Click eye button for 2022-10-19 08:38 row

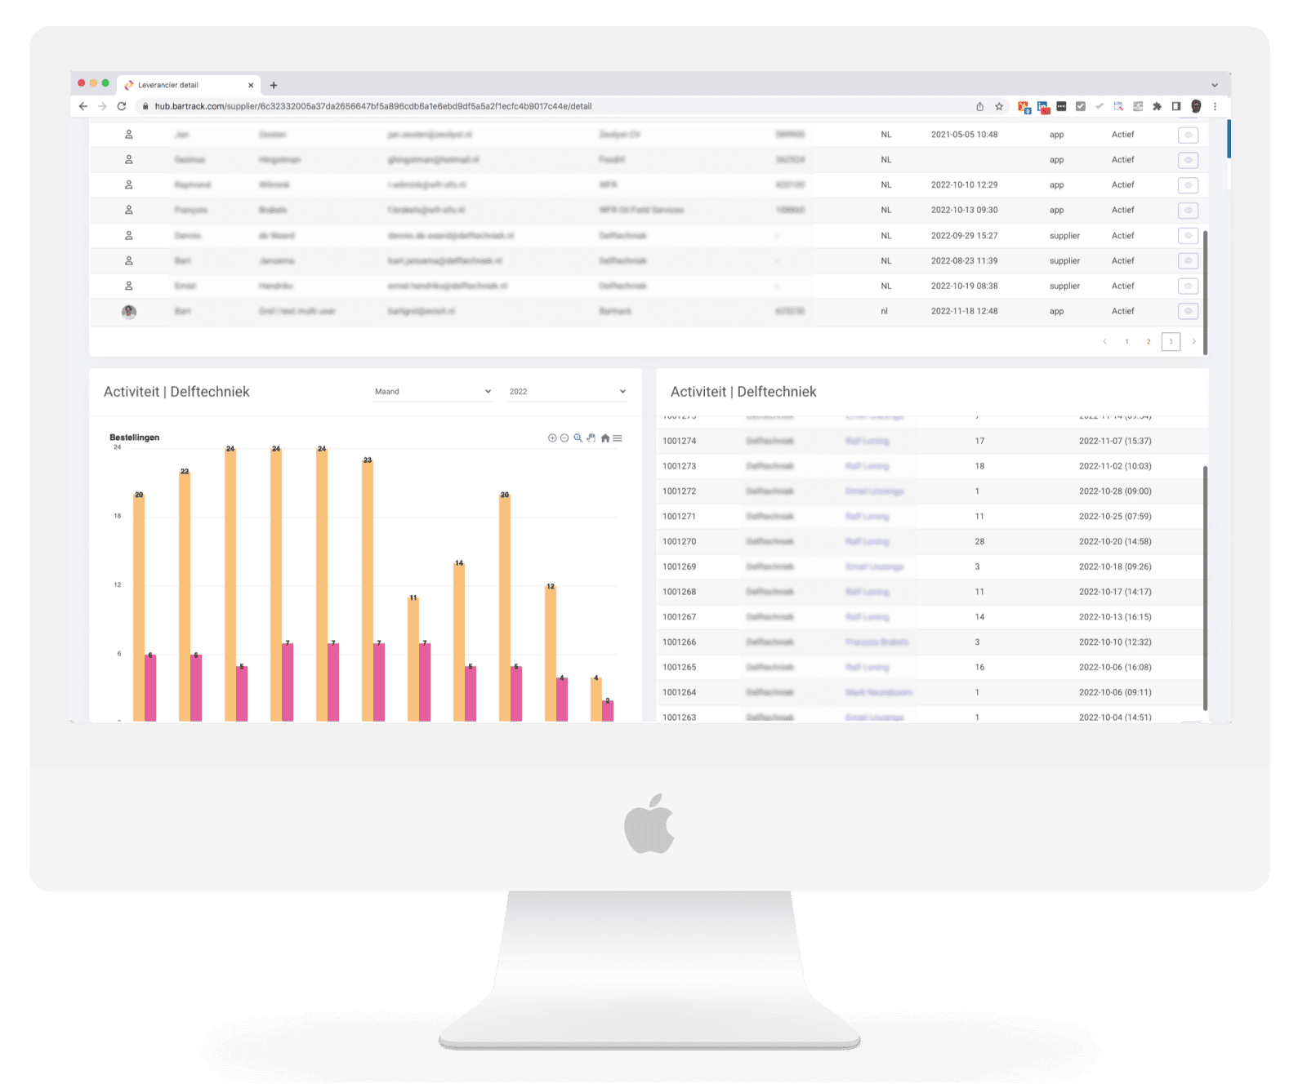click(1189, 286)
